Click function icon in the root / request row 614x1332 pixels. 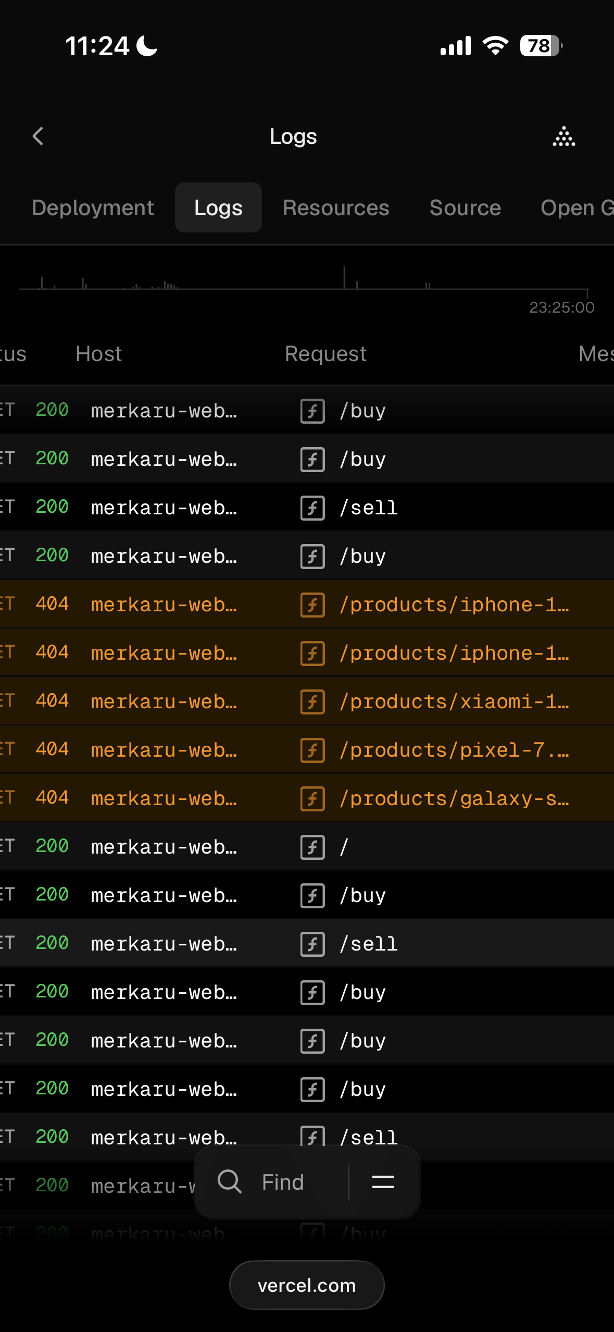tap(312, 847)
